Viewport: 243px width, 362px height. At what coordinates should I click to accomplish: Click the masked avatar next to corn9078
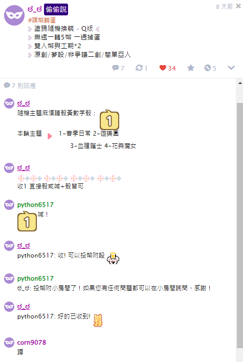[x=9, y=343]
